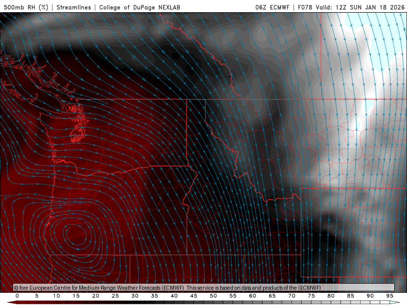Click the "30" colorbar tick label

click(x=135, y=296)
